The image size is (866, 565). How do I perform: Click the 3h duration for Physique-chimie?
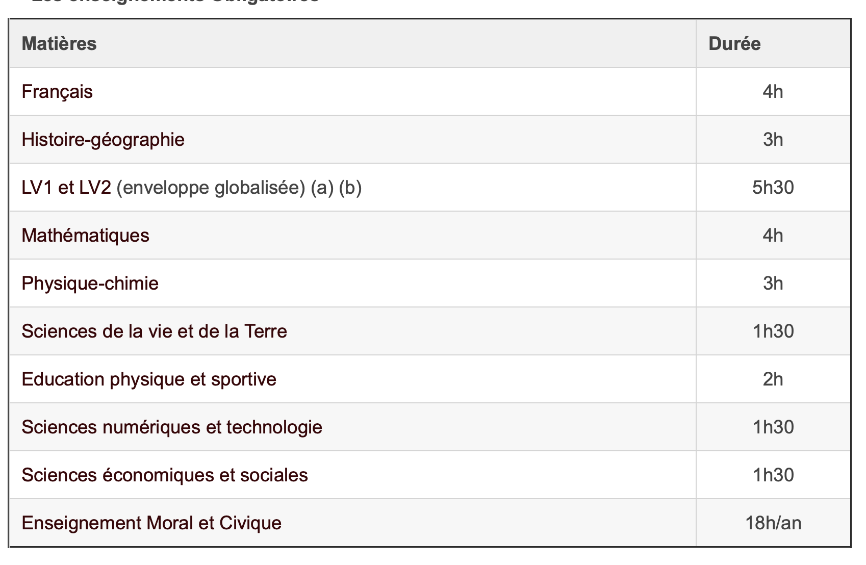[x=773, y=284]
